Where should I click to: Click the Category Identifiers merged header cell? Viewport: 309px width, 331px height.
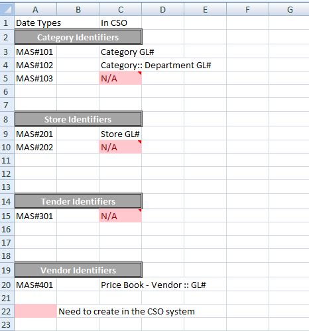click(78, 37)
